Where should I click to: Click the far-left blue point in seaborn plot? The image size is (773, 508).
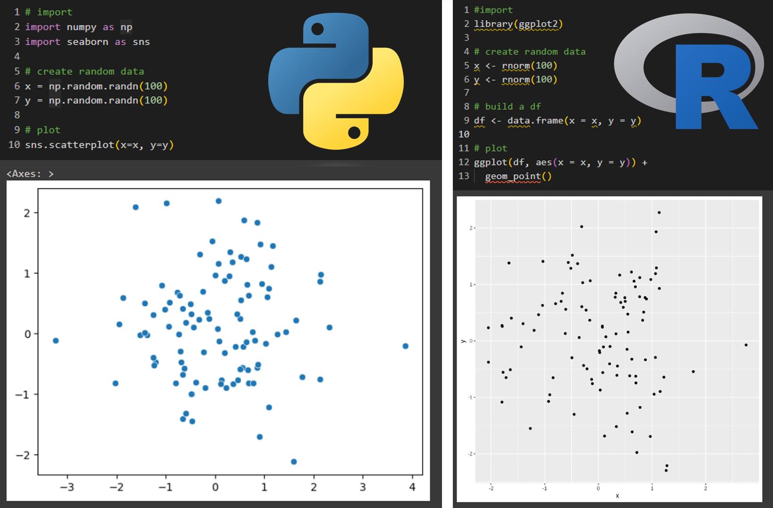(56, 341)
